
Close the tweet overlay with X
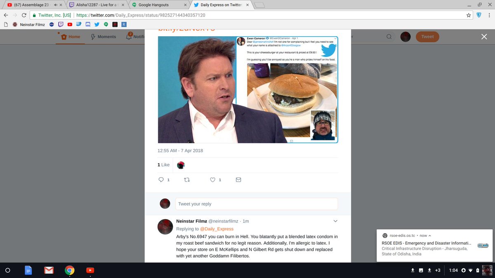tap(484, 37)
